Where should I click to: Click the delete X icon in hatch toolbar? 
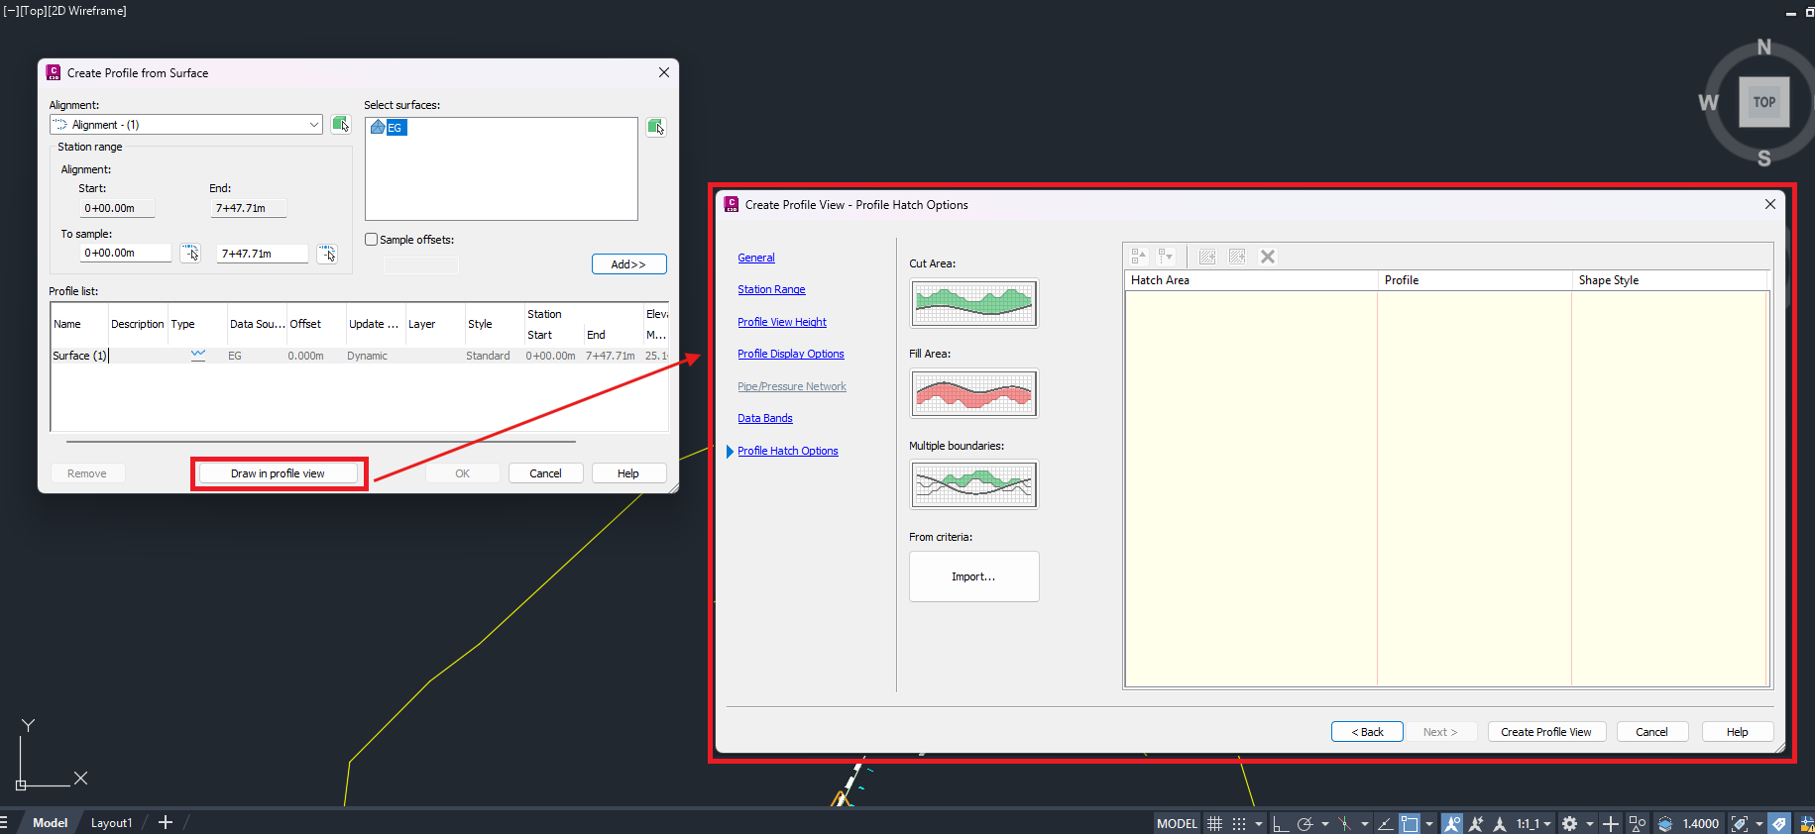tap(1267, 257)
